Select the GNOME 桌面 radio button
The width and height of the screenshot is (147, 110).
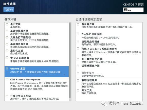click(7, 68)
